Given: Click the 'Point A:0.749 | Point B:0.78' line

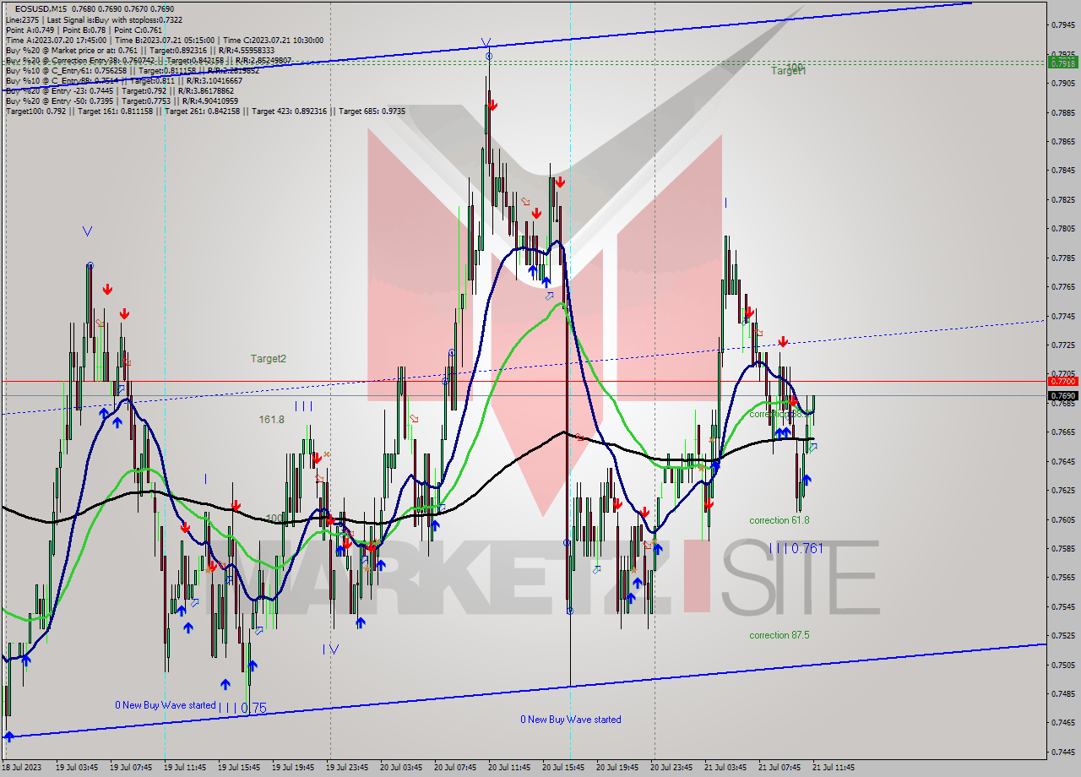Looking at the screenshot, I should tap(83, 30).
